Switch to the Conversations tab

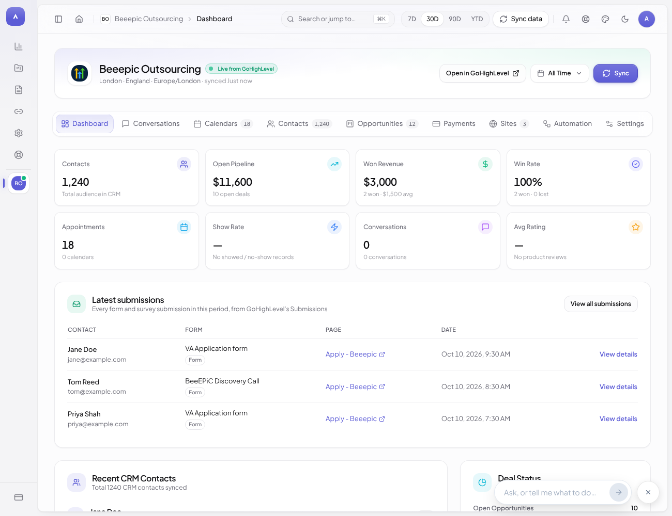tap(151, 124)
